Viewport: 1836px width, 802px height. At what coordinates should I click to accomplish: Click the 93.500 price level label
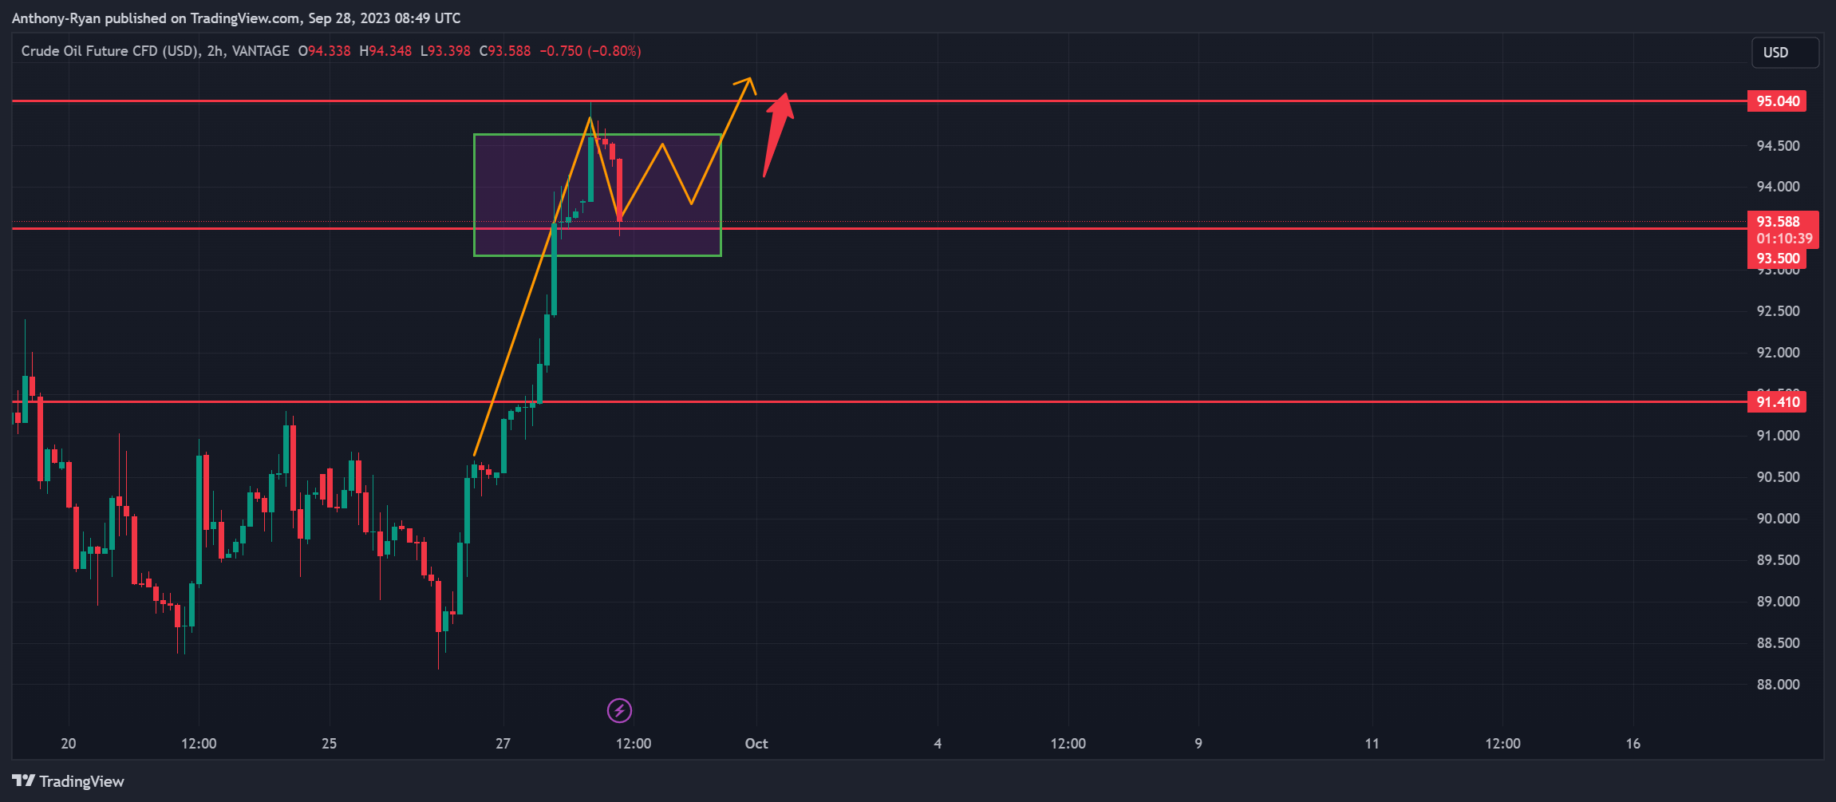1777,259
